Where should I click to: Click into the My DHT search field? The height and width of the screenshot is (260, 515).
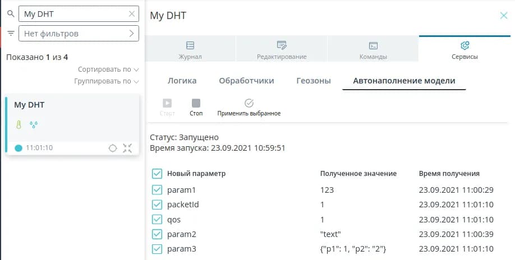pos(73,14)
